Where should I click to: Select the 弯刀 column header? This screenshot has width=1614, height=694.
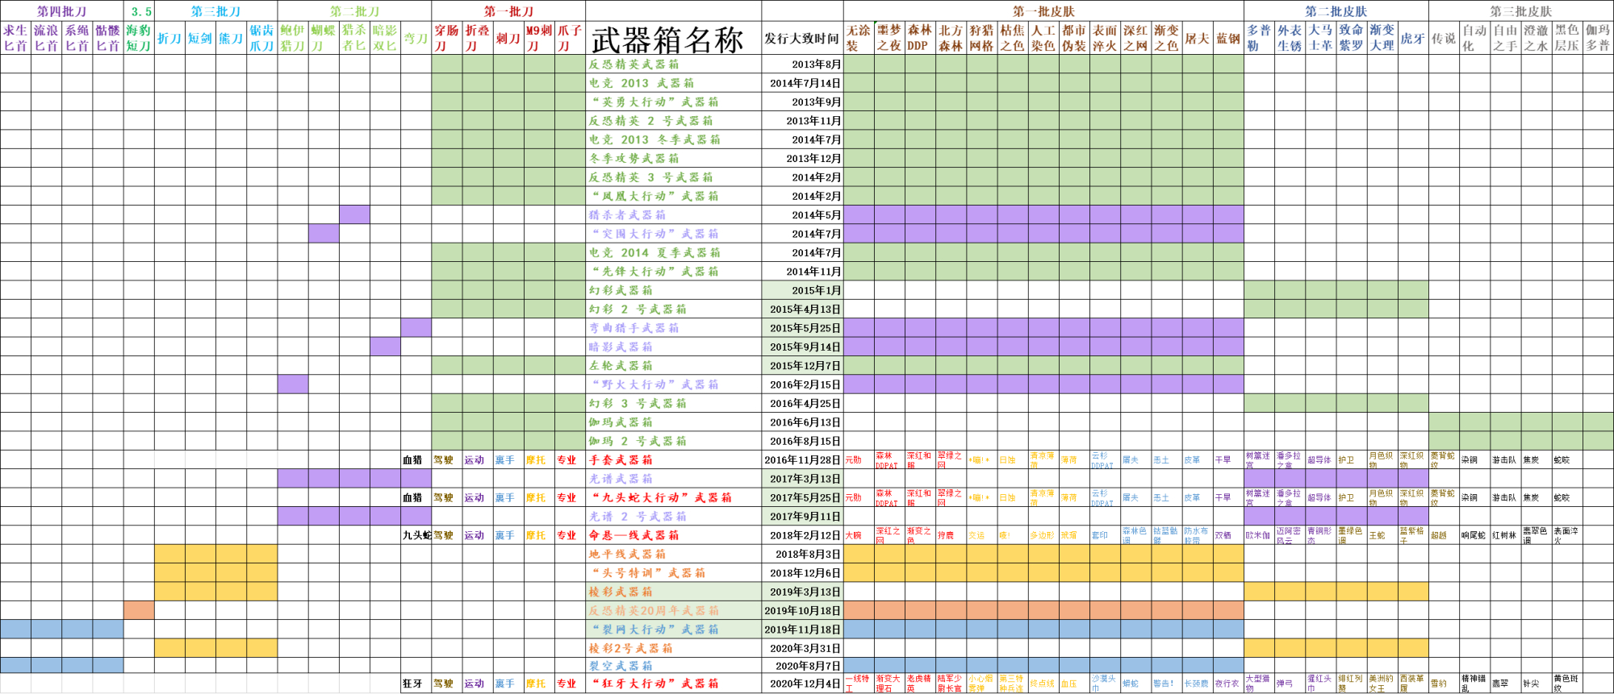tap(416, 38)
